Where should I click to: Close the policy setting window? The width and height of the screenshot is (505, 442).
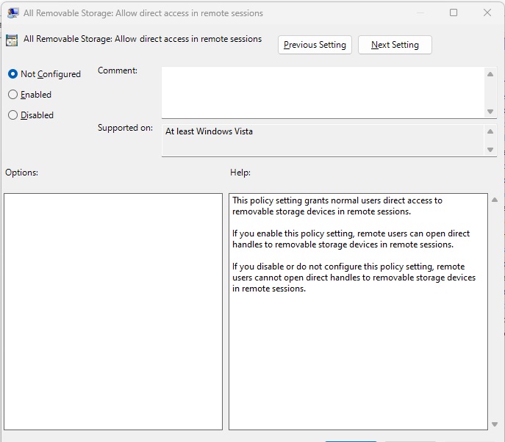487,12
